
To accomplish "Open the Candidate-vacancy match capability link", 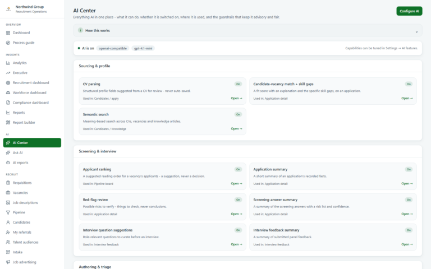I will click(x=407, y=98).
